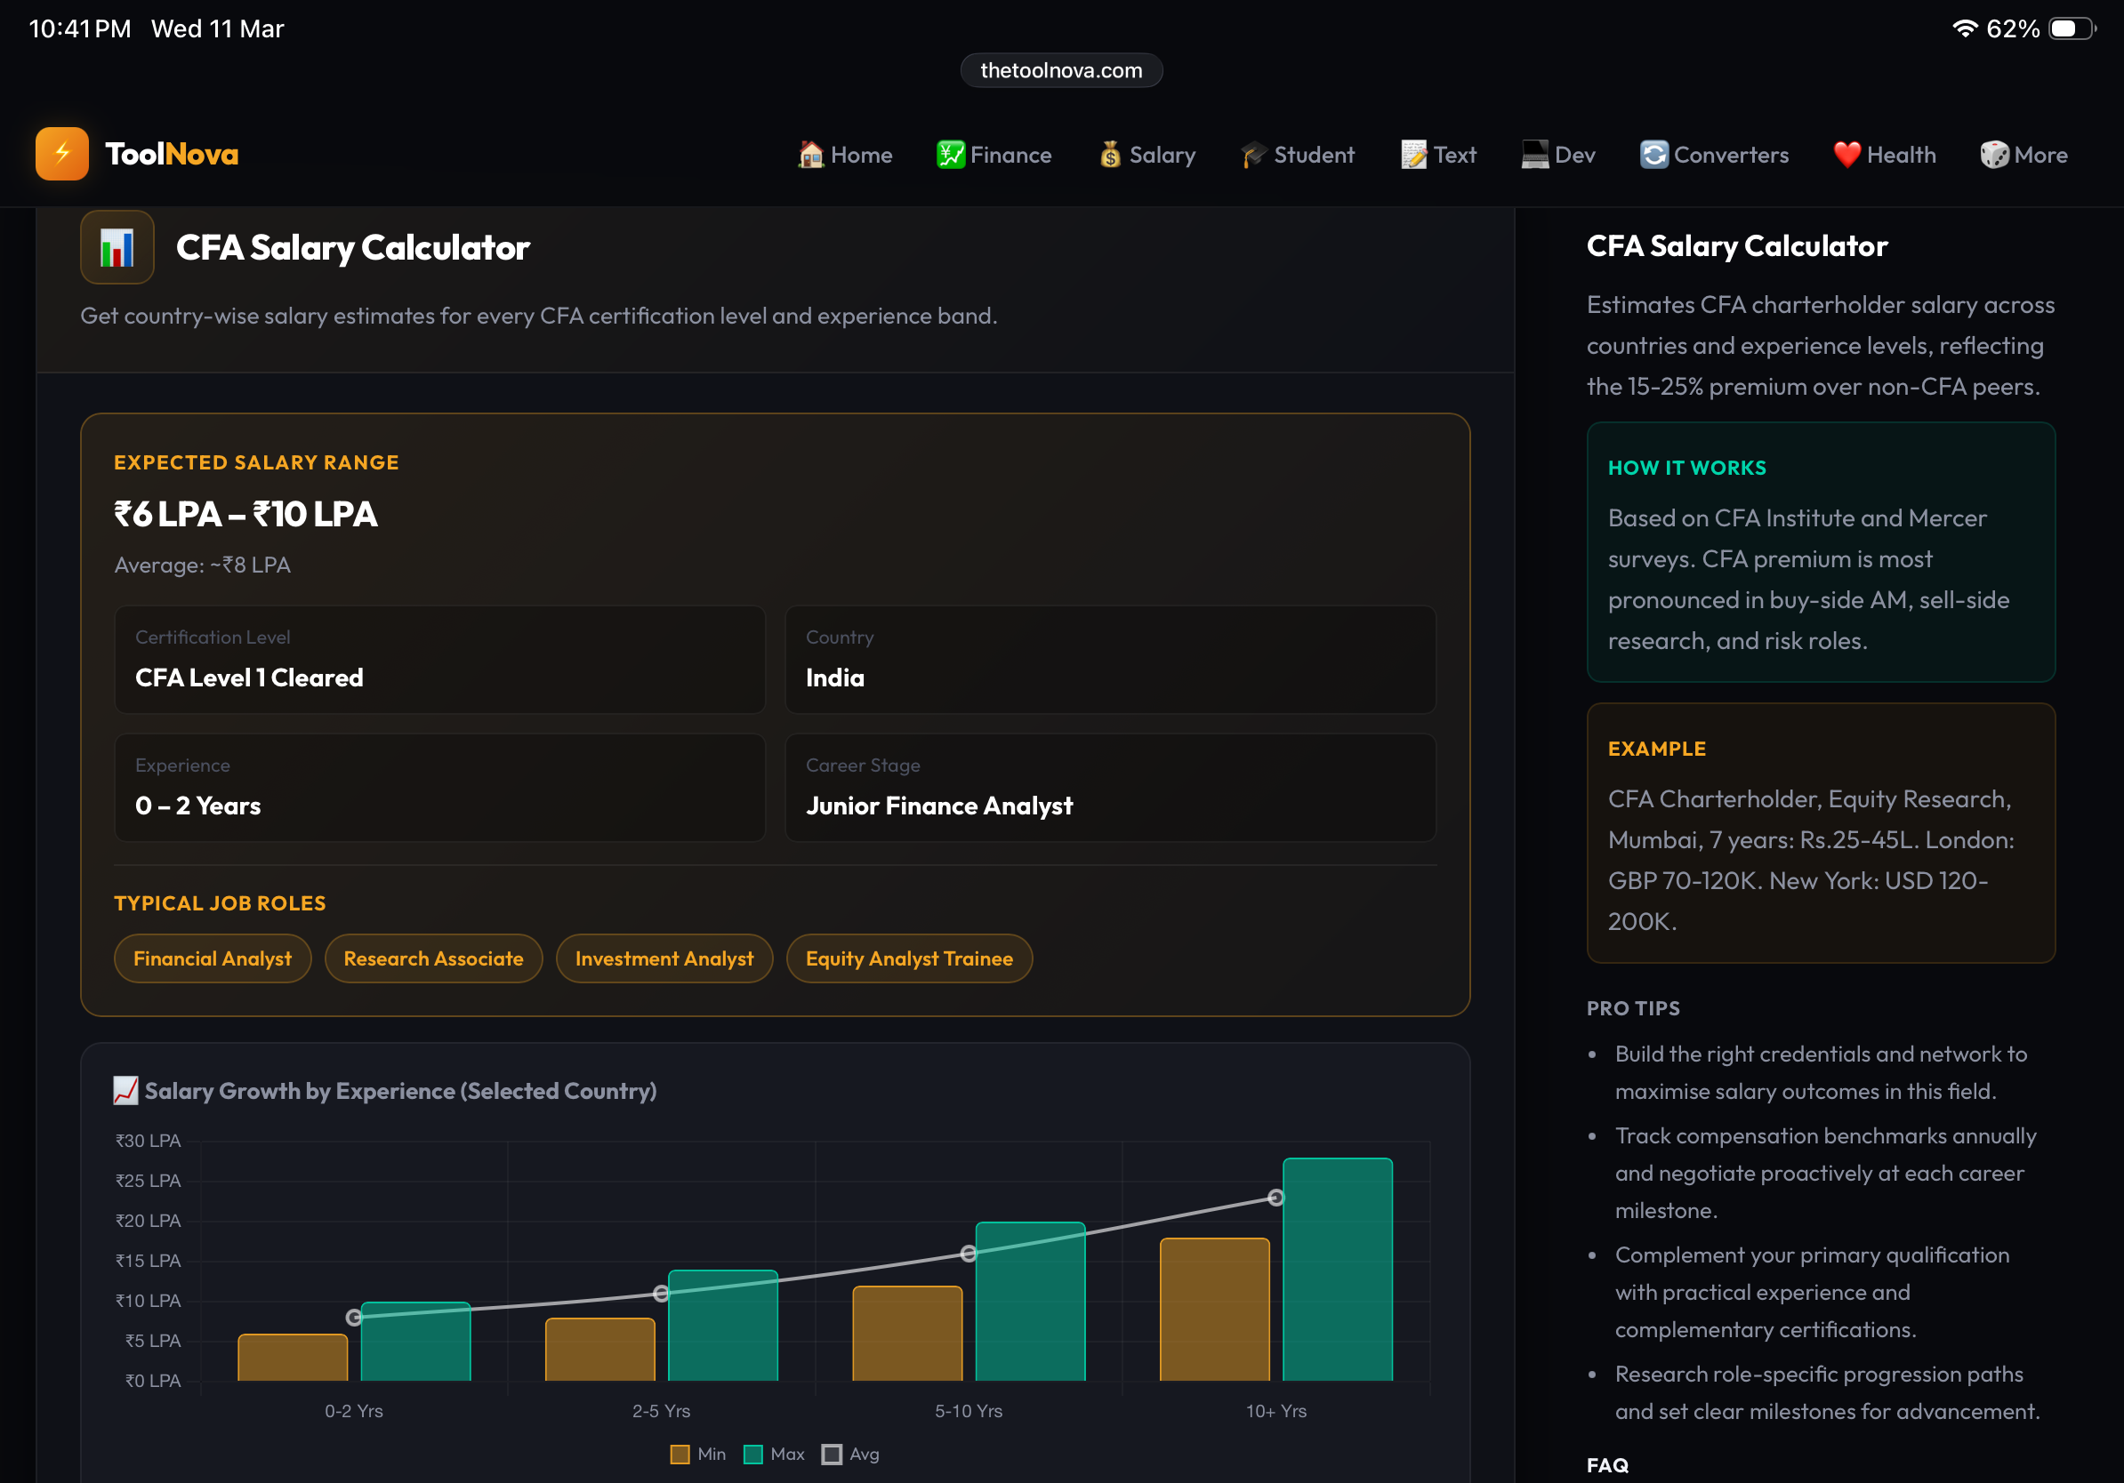Toggle the Avg series in chart legend
Screen dimensions: 2124x1483
tap(849, 1454)
